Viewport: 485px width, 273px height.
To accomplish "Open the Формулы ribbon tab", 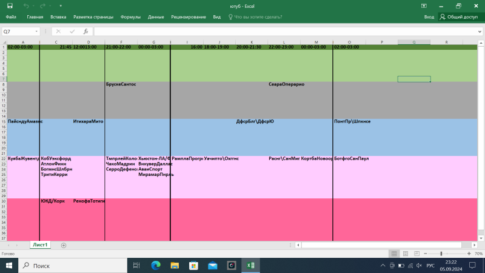I will 130,18.
